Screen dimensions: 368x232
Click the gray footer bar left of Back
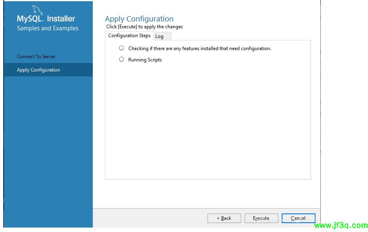[x=149, y=218]
